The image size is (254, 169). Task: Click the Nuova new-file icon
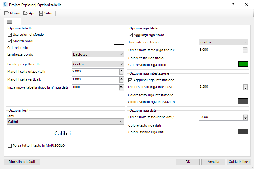7,13
